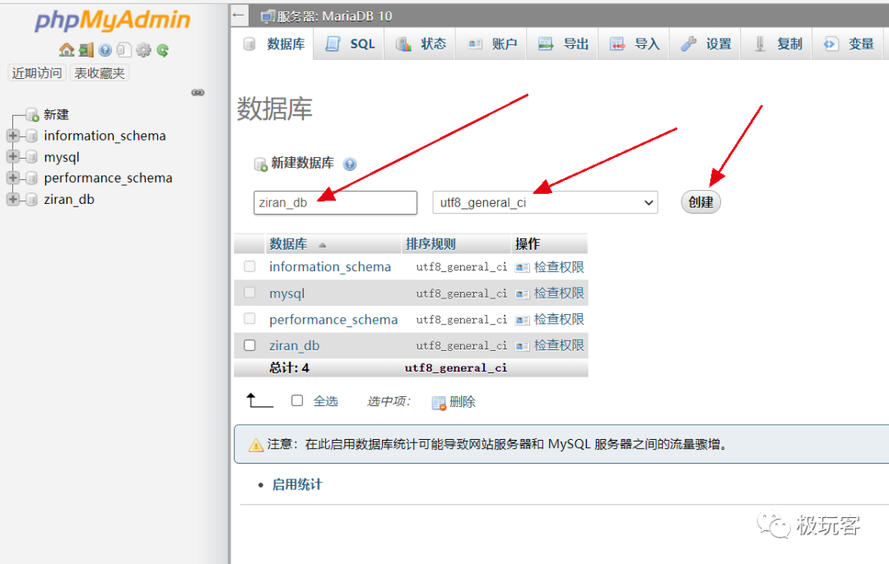Open the 导出 export tab
The image size is (889, 564).
pos(562,44)
